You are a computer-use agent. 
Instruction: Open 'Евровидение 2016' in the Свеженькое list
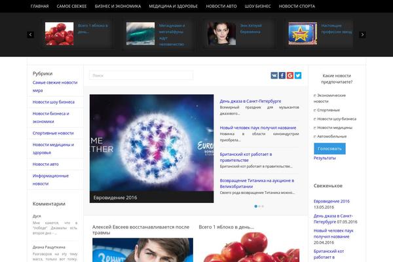tap(331, 201)
